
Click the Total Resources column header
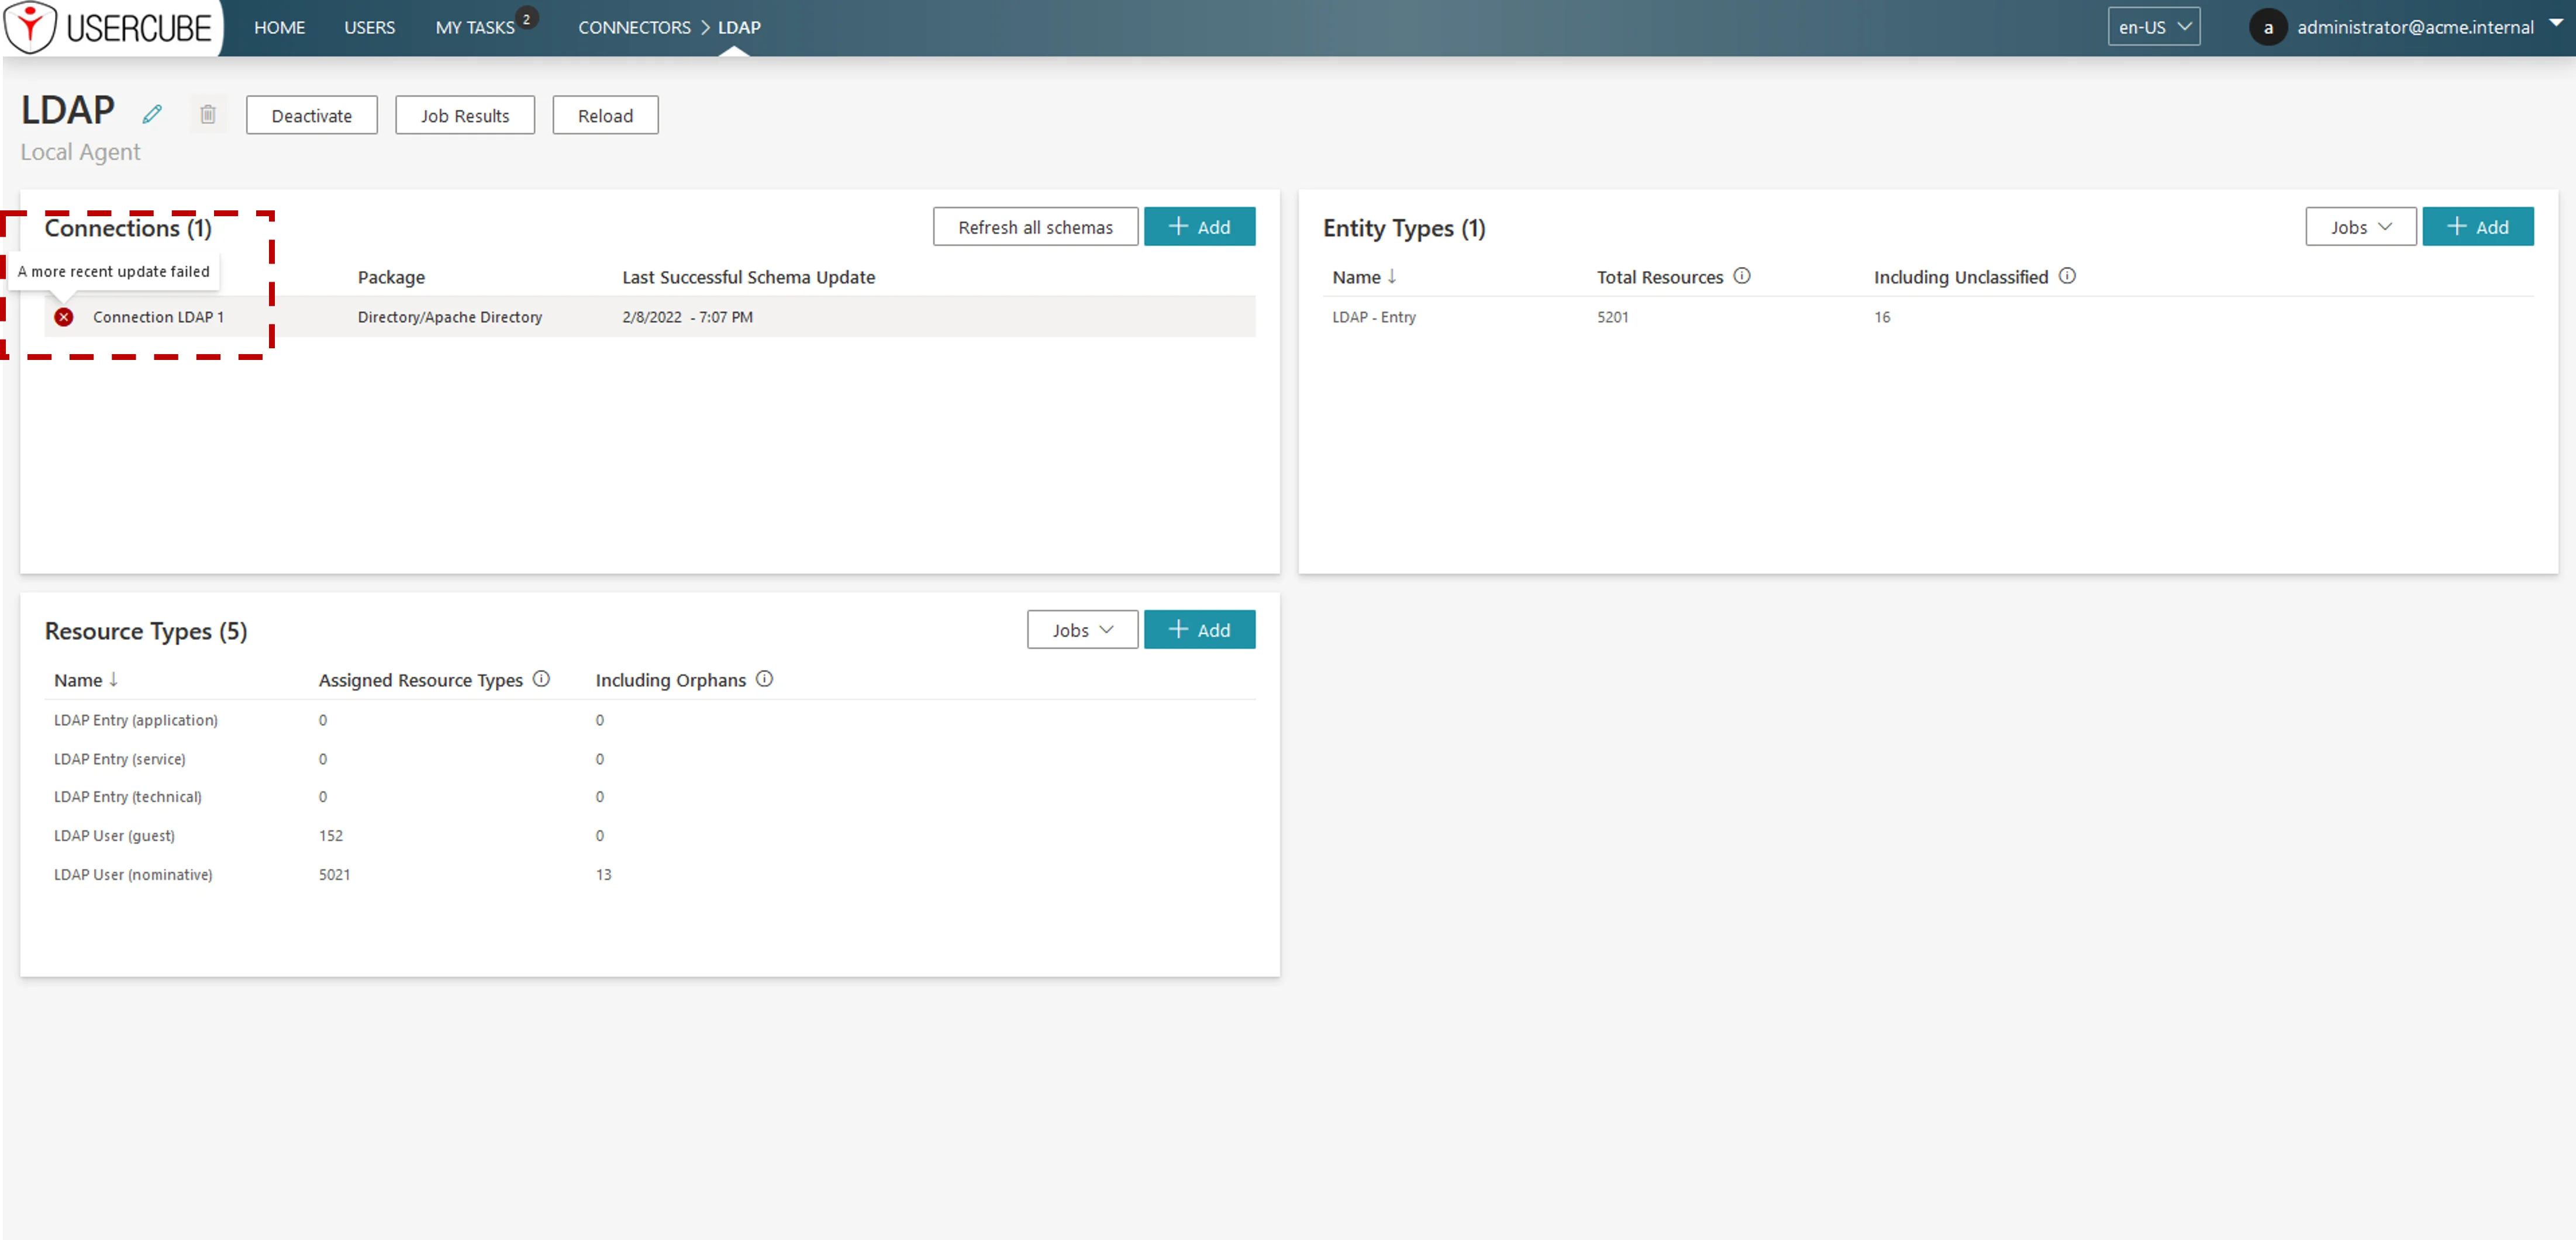1659,277
